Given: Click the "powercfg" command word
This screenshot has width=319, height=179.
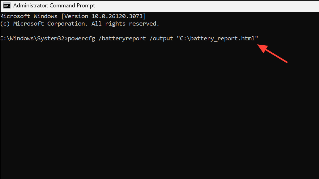Looking at the screenshot, I should tap(81, 39).
